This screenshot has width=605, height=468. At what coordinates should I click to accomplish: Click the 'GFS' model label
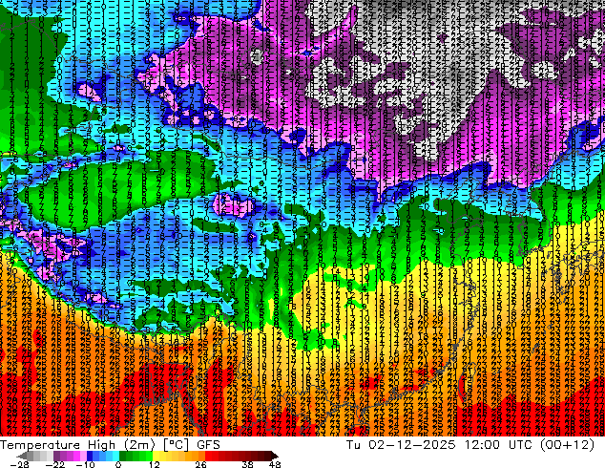[x=208, y=445]
